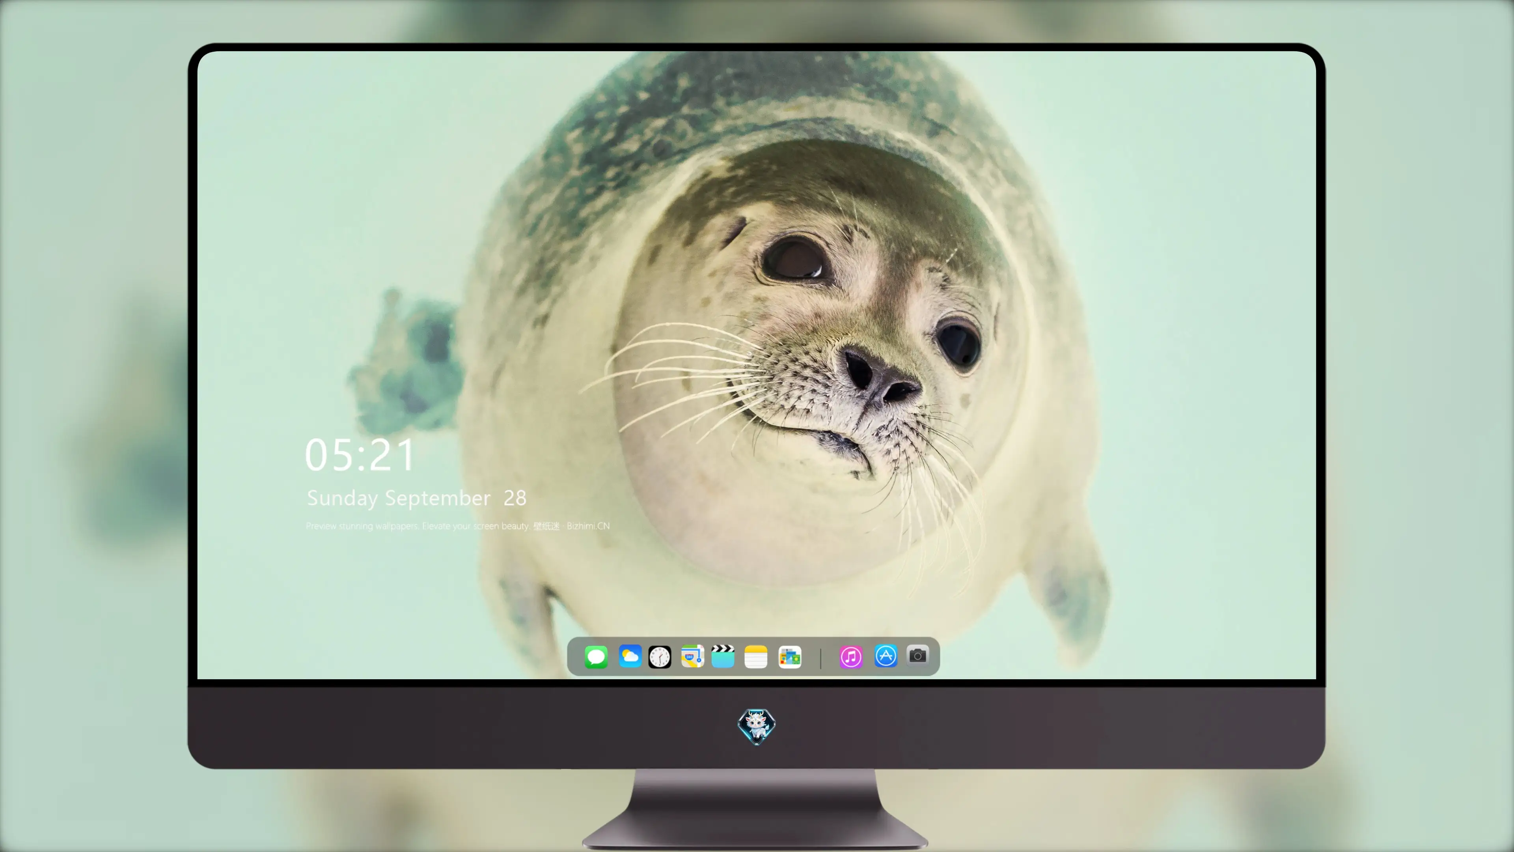Viewport: 1514px width, 852px height.
Task: Open the yellow Notes app
Action: click(756, 656)
